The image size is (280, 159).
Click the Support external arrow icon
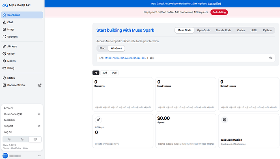[39, 126]
